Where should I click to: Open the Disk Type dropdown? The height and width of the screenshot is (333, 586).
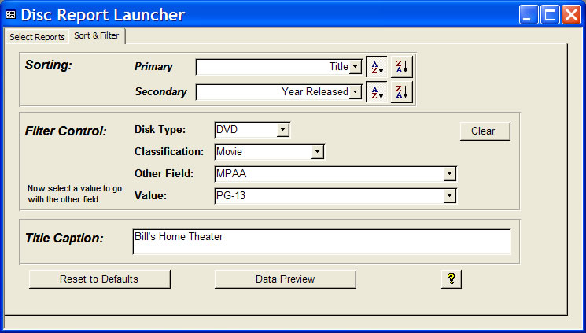pyautogui.click(x=283, y=129)
